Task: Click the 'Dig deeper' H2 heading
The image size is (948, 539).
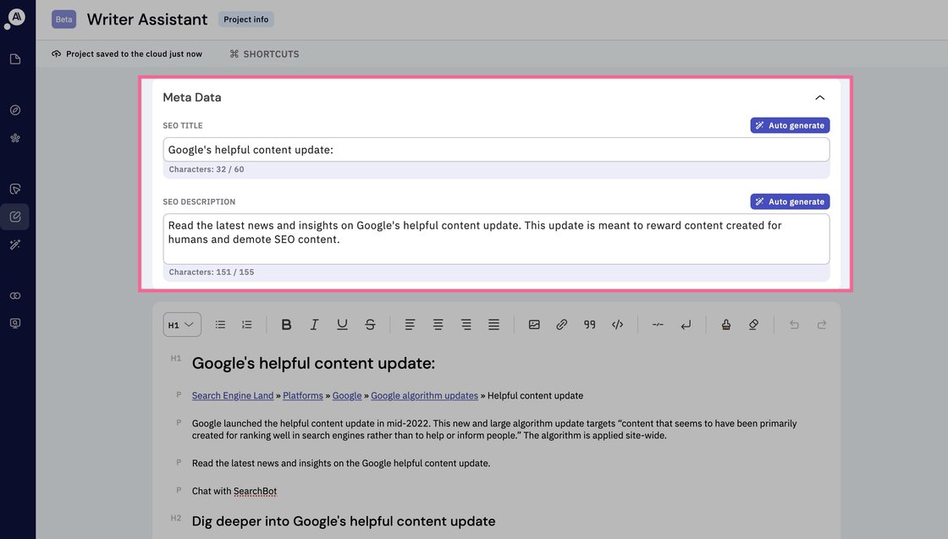Action: point(344,521)
